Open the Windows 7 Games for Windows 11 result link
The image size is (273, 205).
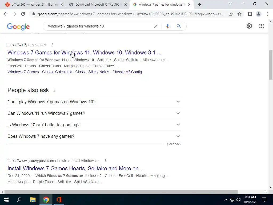click(85, 53)
